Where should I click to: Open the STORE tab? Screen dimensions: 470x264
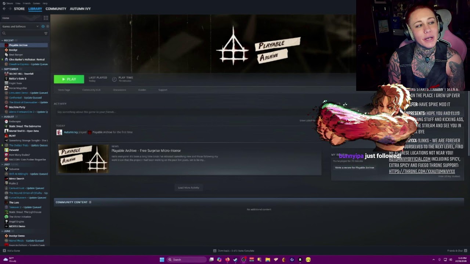click(x=19, y=8)
